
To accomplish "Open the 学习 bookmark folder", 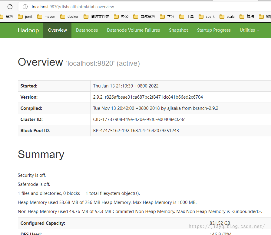I will click(x=167, y=17).
